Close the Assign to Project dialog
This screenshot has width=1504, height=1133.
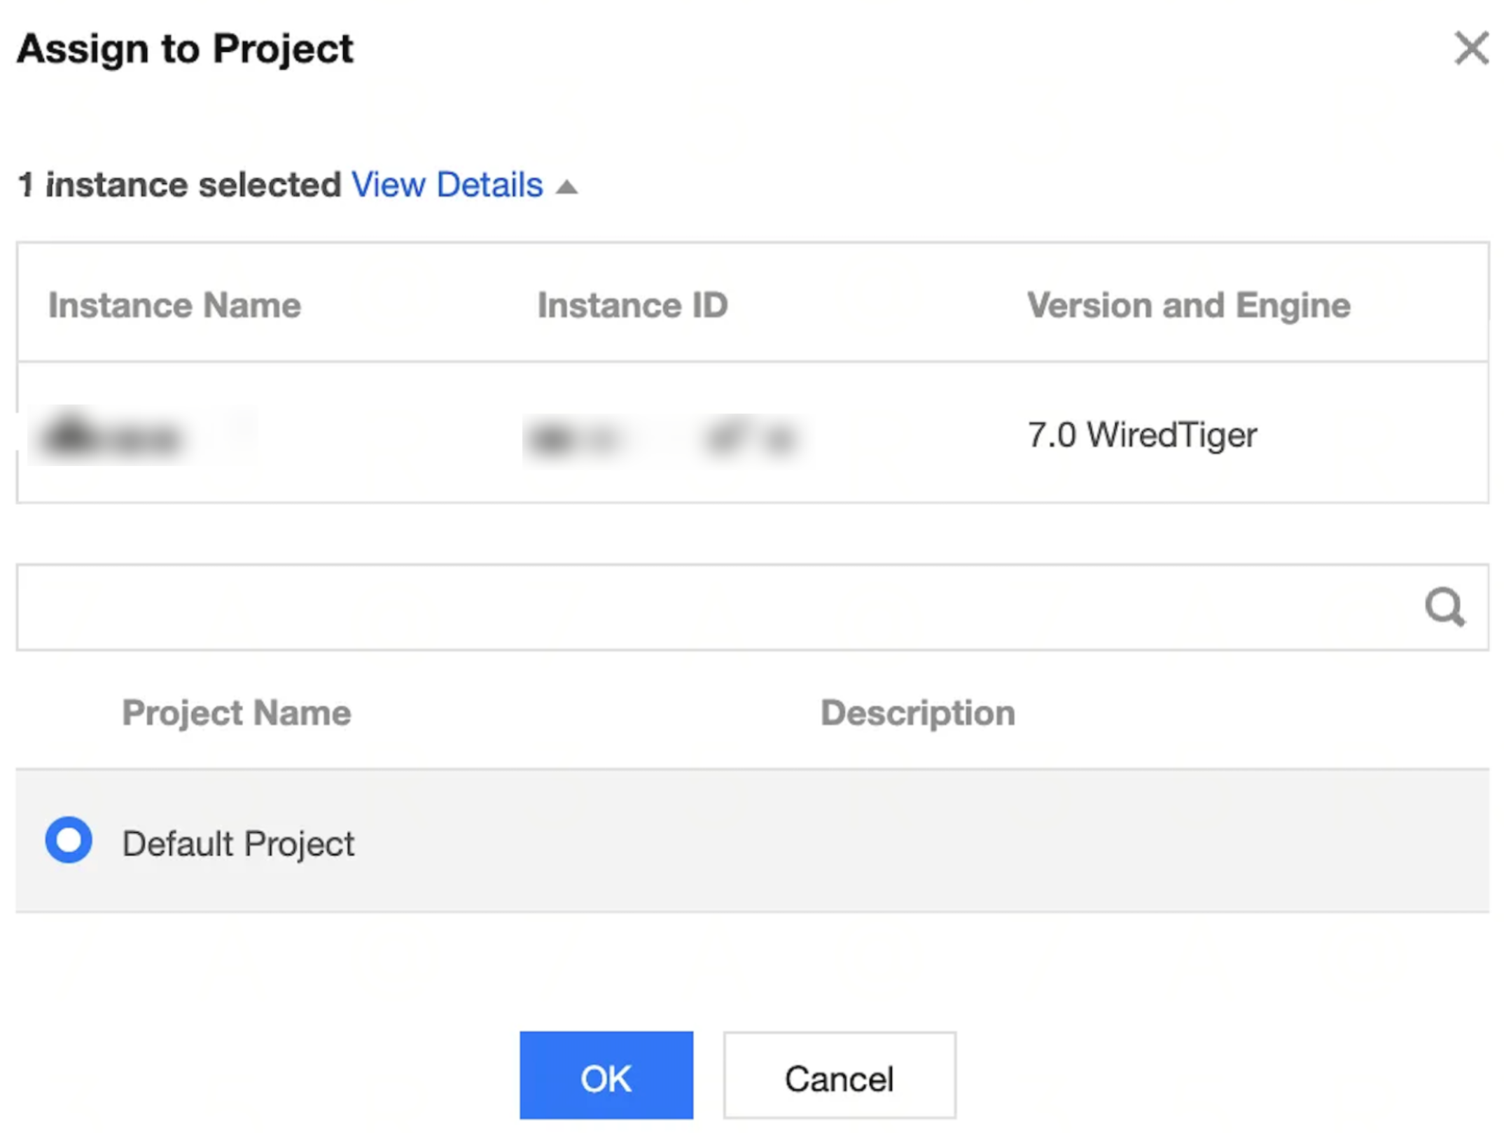pyautogui.click(x=1470, y=48)
